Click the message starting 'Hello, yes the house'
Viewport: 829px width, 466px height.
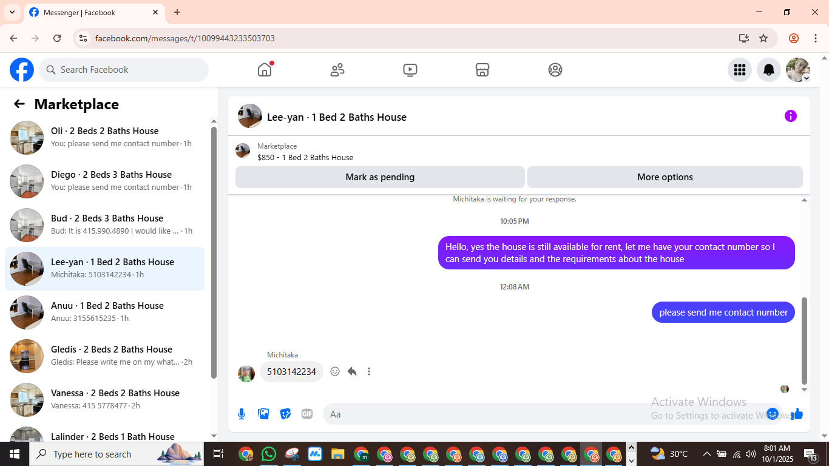[x=617, y=253]
